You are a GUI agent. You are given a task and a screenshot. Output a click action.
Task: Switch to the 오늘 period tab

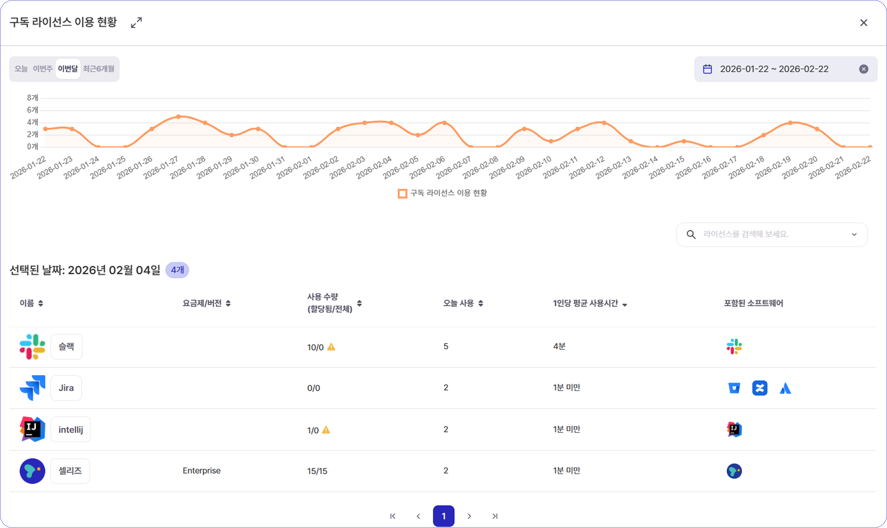pos(21,69)
